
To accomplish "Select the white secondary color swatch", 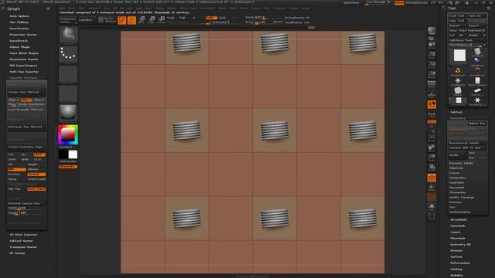I will pos(73,154).
